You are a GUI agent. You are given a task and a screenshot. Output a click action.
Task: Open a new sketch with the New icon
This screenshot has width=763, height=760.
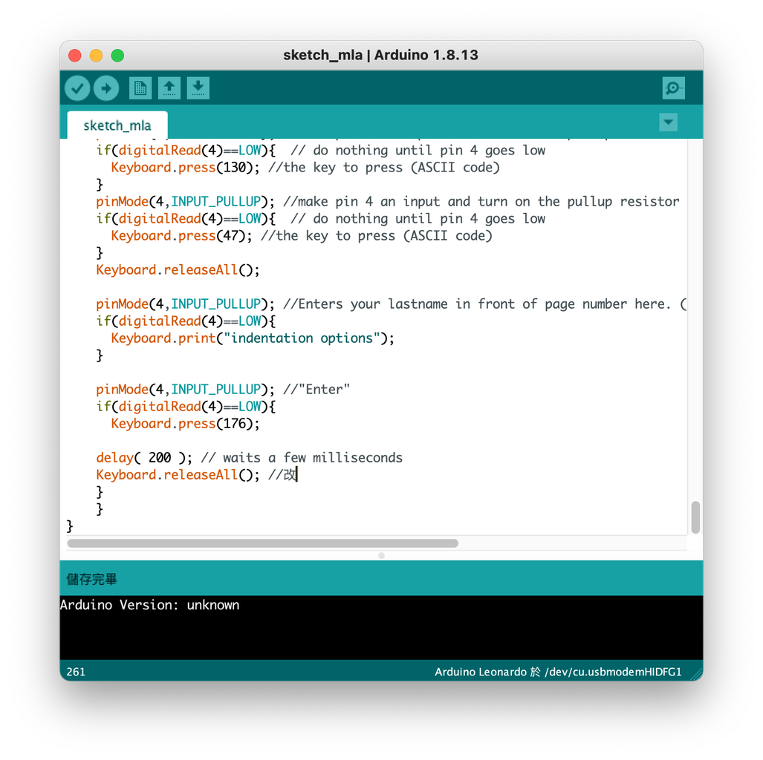coord(140,88)
